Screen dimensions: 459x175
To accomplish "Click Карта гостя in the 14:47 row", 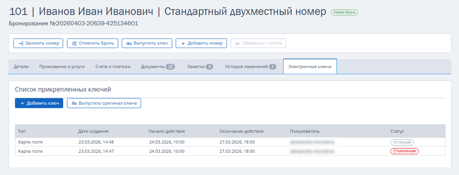I will point(30,151).
